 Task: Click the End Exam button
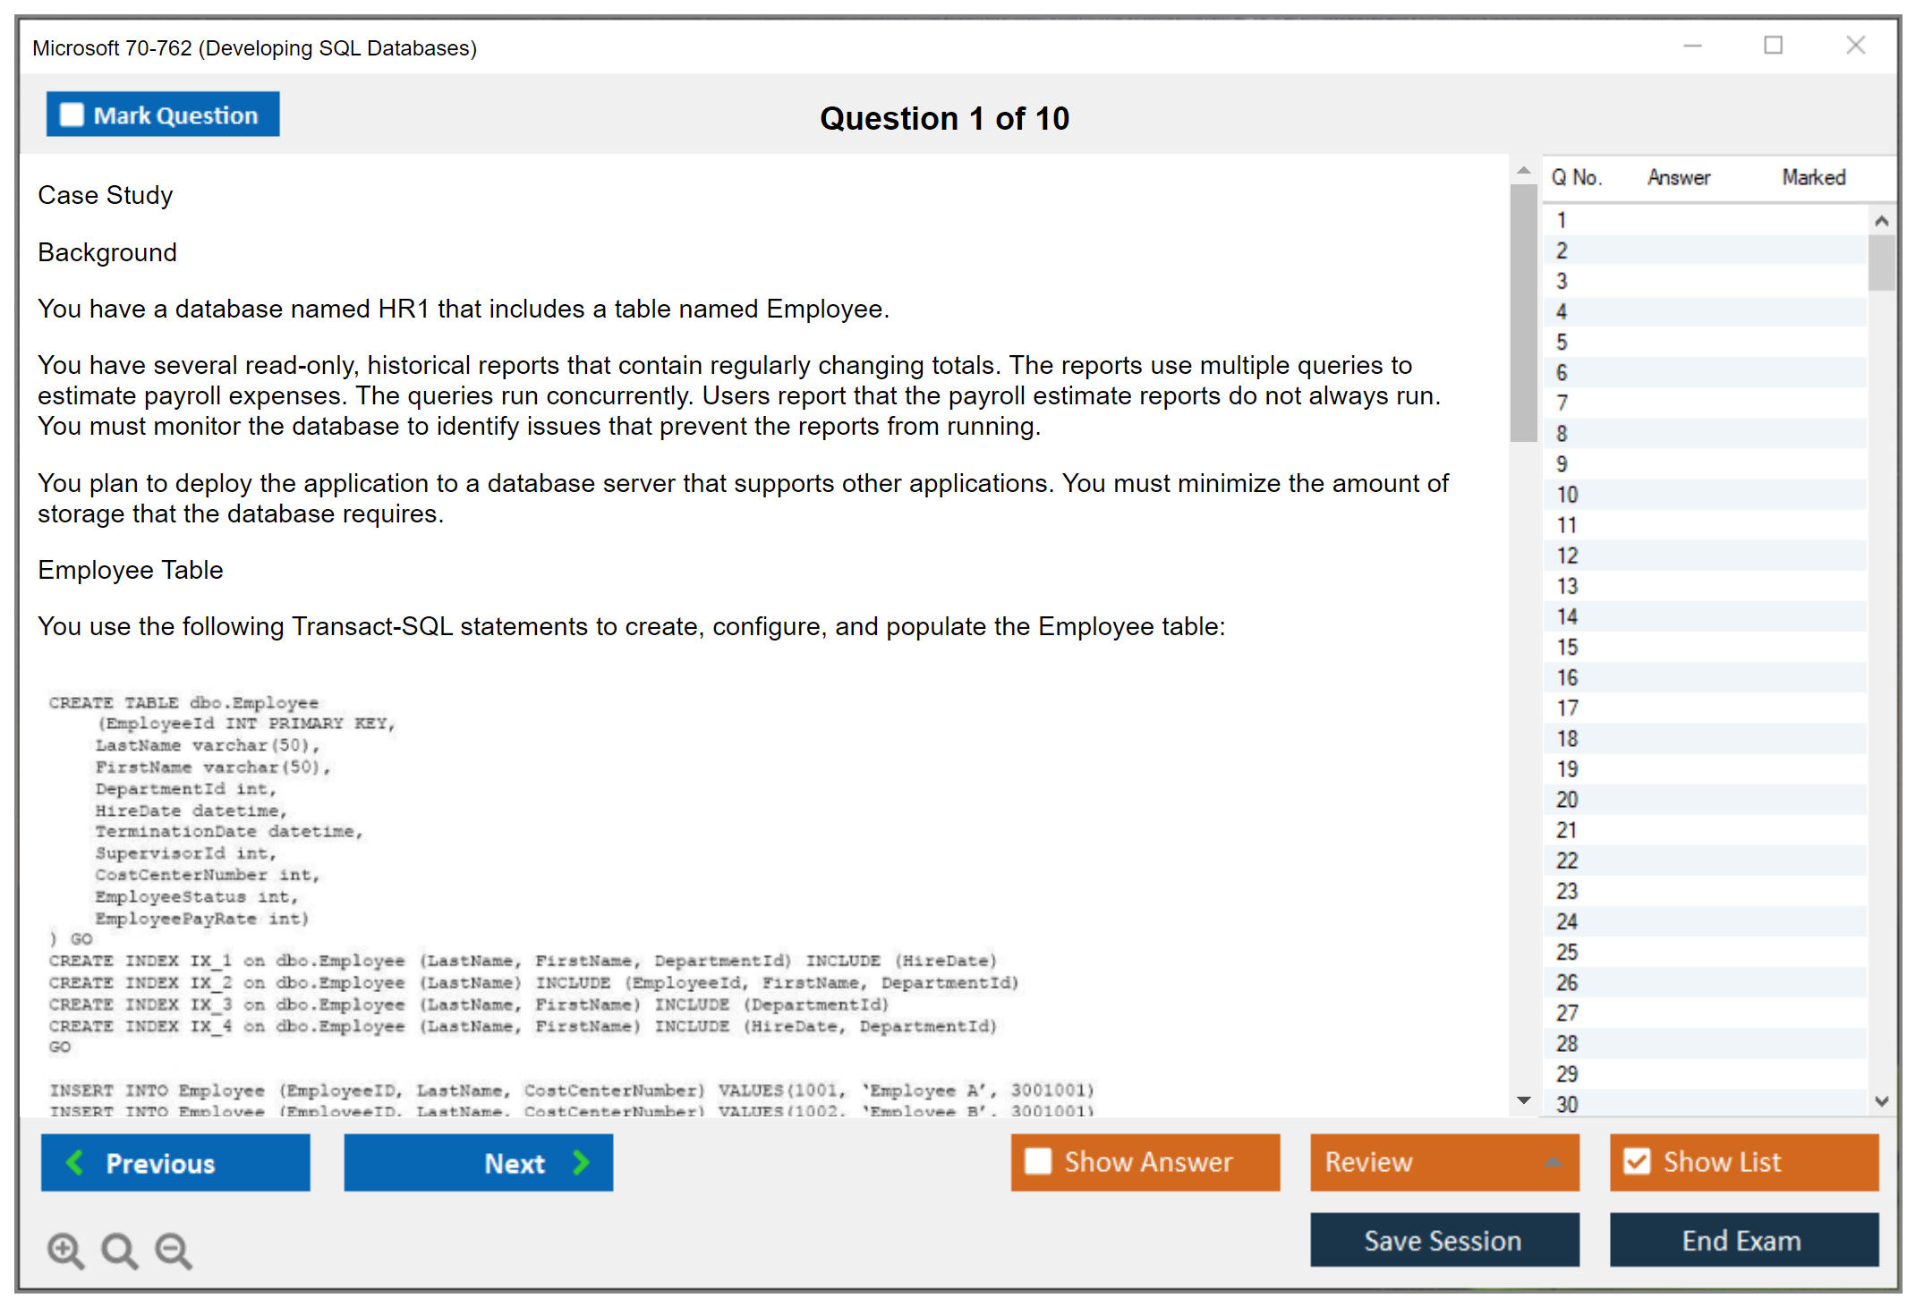tap(1742, 1240)
